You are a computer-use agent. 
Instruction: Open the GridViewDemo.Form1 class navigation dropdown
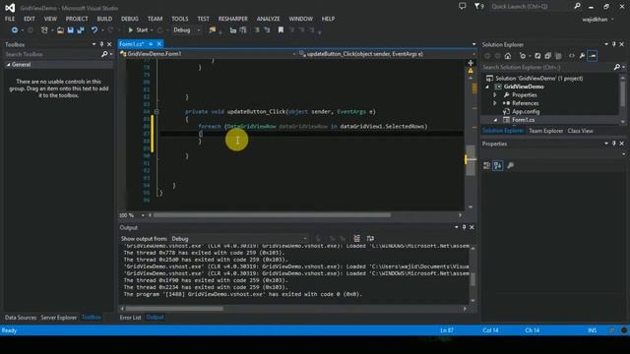208,54
